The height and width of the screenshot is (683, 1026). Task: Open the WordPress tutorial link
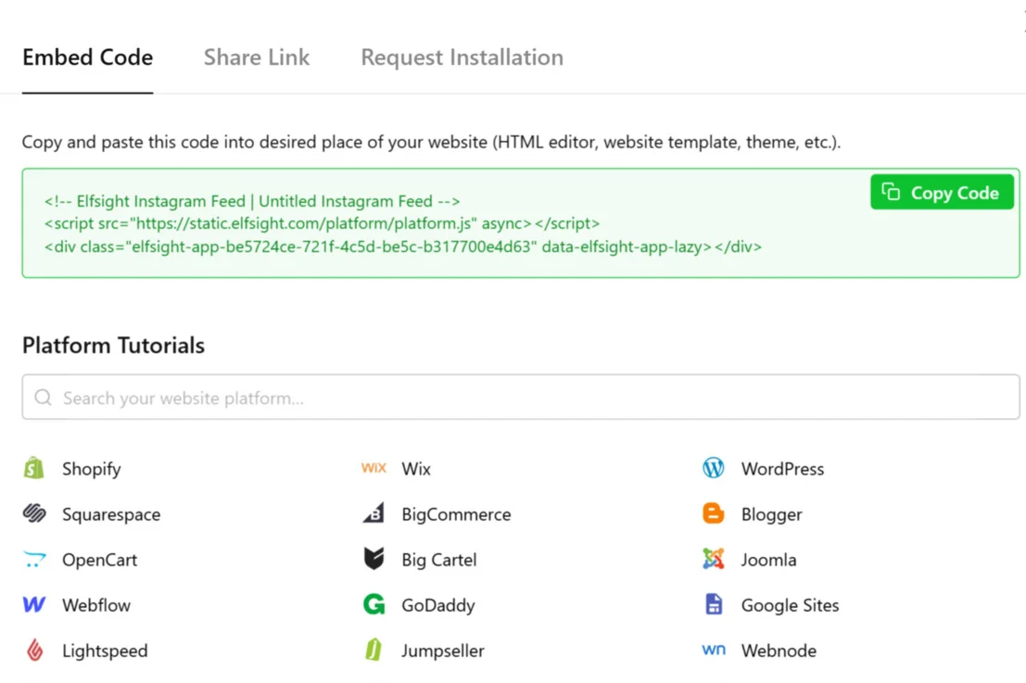point(782,469)
